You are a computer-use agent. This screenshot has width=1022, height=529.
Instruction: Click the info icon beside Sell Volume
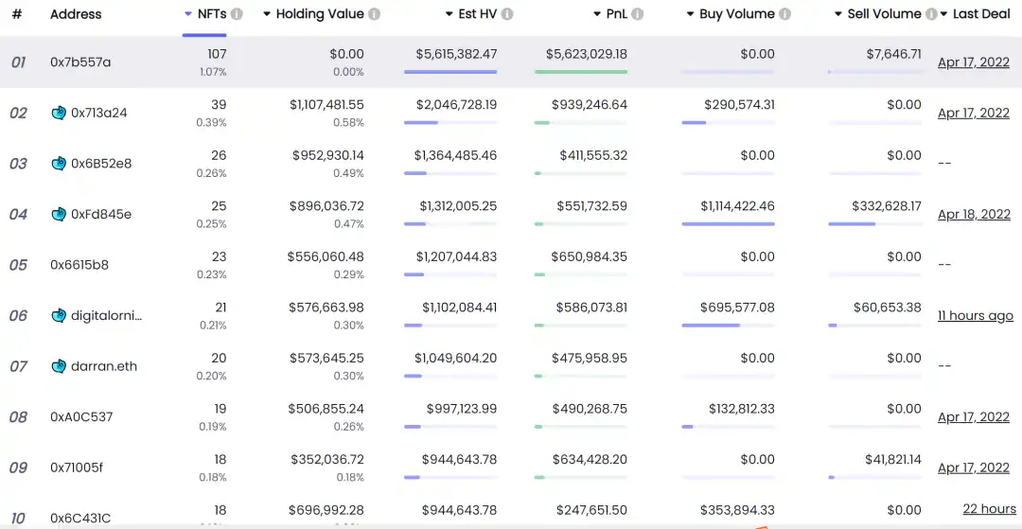coord(931,14)
